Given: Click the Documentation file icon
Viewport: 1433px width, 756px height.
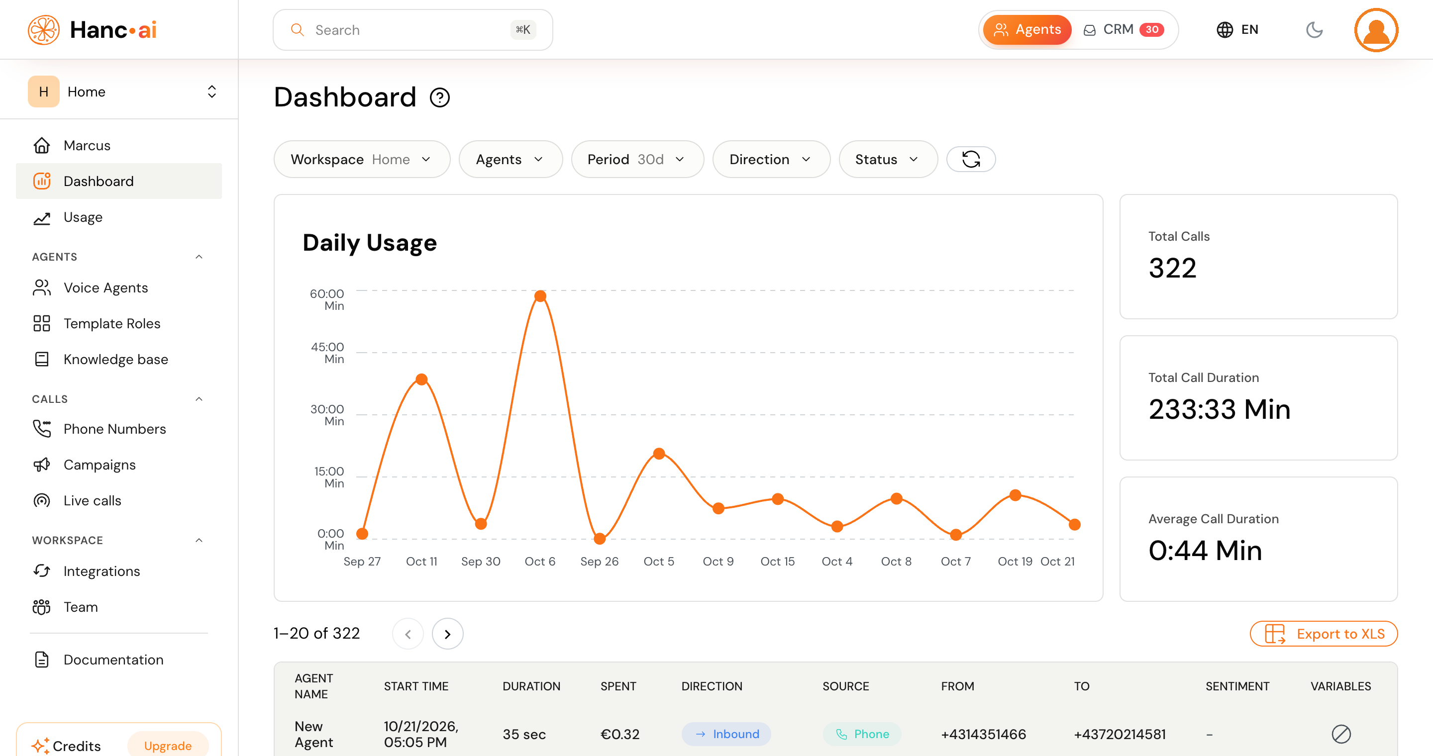Looking at the screenshot, I should 42,660.
